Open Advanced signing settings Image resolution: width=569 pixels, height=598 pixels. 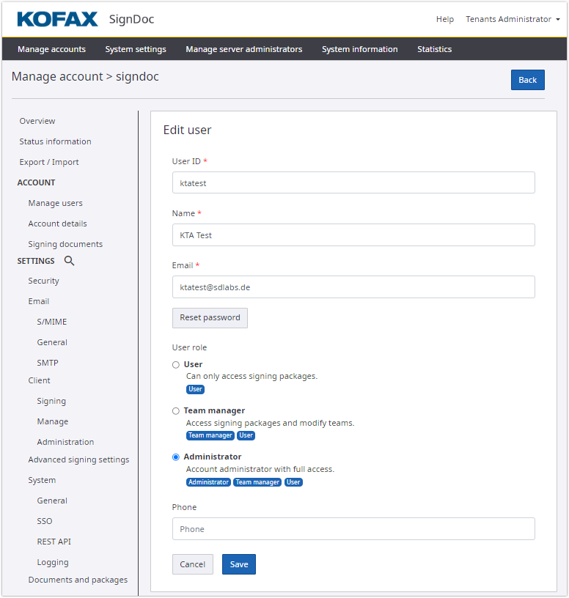78,459
